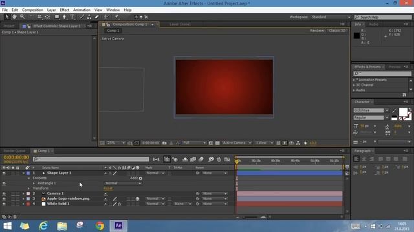
Task: Click the timeline current timecode 0:00:00:00
Action: click(x=16, y=157)
